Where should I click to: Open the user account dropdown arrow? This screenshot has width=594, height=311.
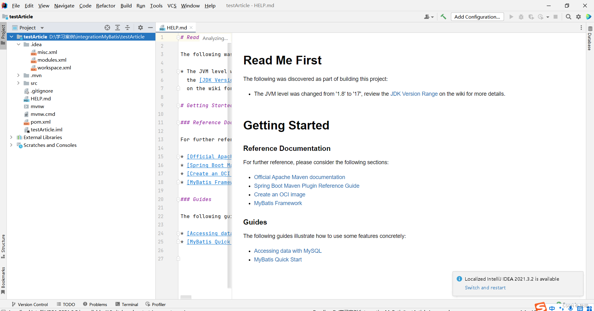point(432,17)
